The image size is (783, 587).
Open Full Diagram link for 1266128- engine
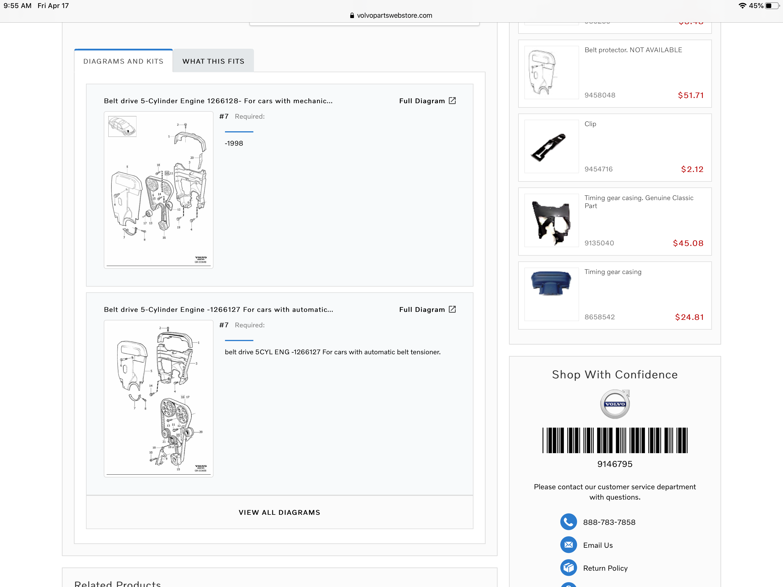pyautogui.click(x=422, y=101)
